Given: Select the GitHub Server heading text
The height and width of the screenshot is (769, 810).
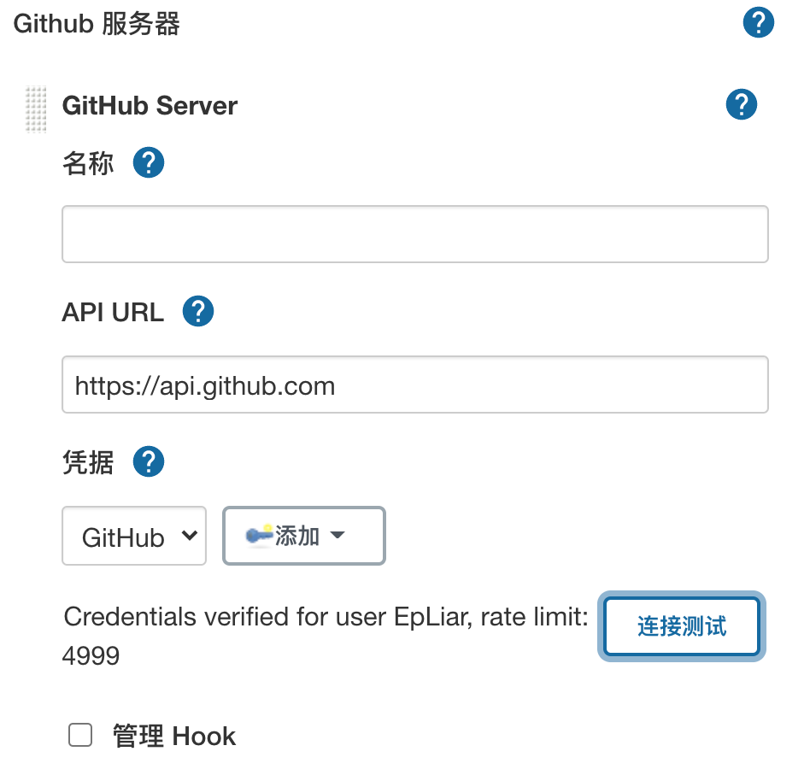Looking at the screenshot, I should point(150,106).
